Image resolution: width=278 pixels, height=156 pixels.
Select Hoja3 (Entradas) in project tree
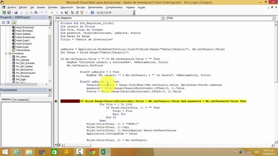(24, 31)
